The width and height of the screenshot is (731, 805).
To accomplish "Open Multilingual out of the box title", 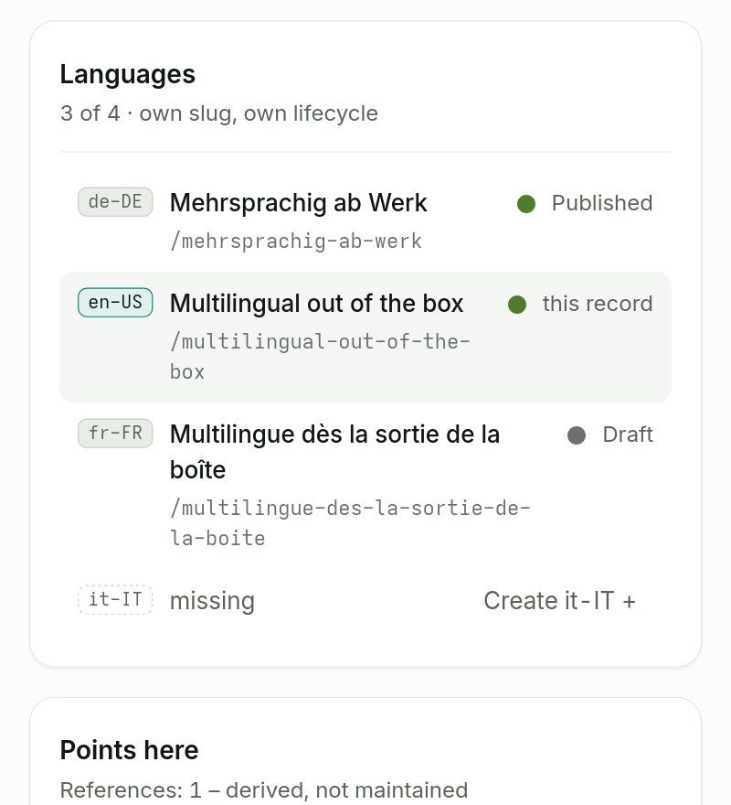I will (316, 304).
